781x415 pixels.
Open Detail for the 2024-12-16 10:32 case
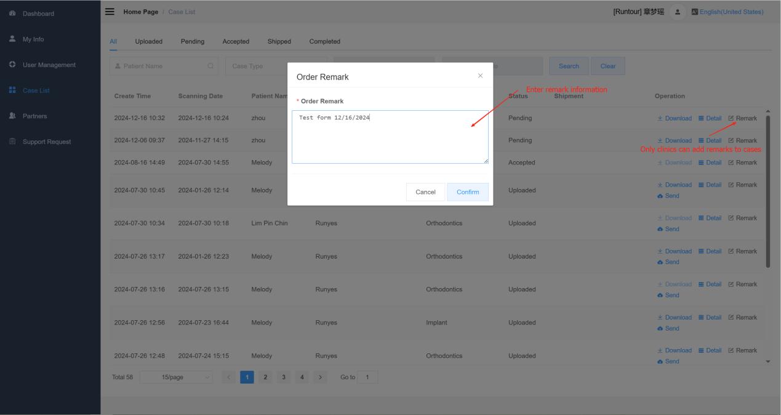coord(710,118)
